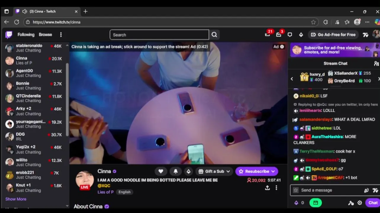The height and width of the screenshot is (213, 380).
Task: Open the whispers chat bubble icon
Action: click(x=290, y=35)
